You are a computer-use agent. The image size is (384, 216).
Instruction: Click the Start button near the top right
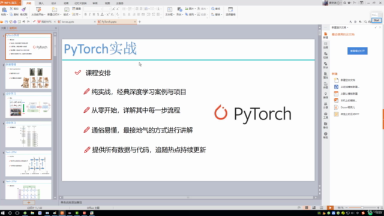tap(376, 20)
